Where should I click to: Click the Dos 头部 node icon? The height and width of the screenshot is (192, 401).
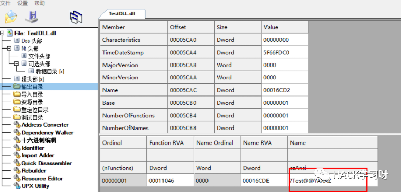(17, 41)
